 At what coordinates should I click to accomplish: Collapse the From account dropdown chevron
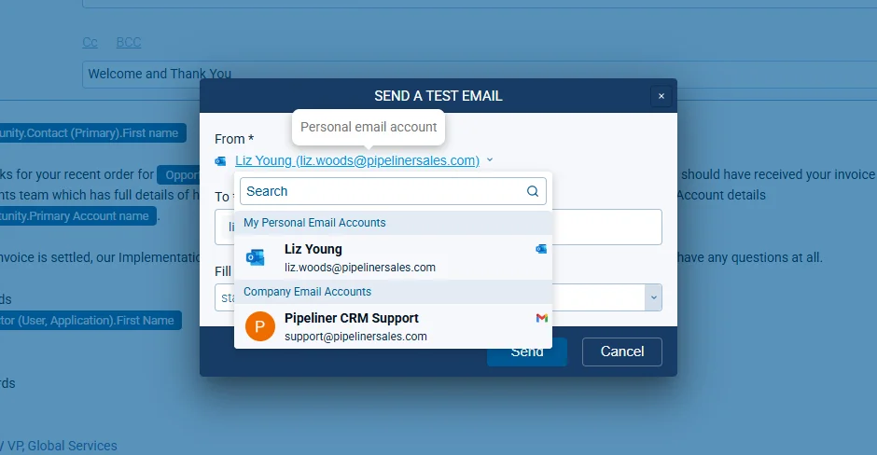490,159
